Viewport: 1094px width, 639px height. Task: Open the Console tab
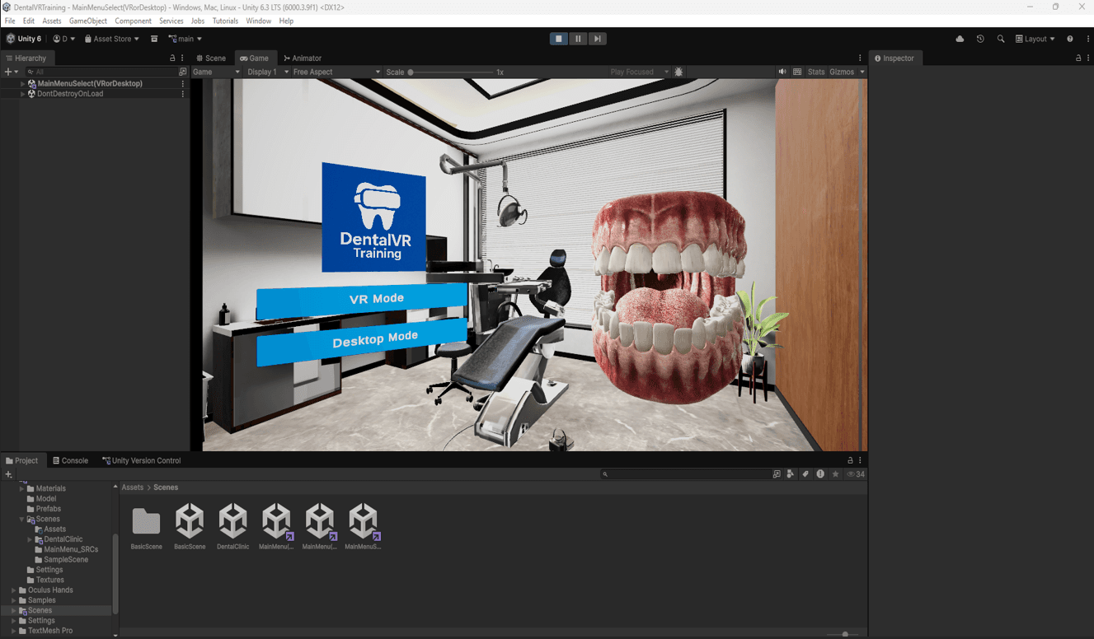70,460
